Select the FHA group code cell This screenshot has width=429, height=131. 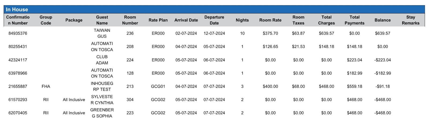[46, 86]
